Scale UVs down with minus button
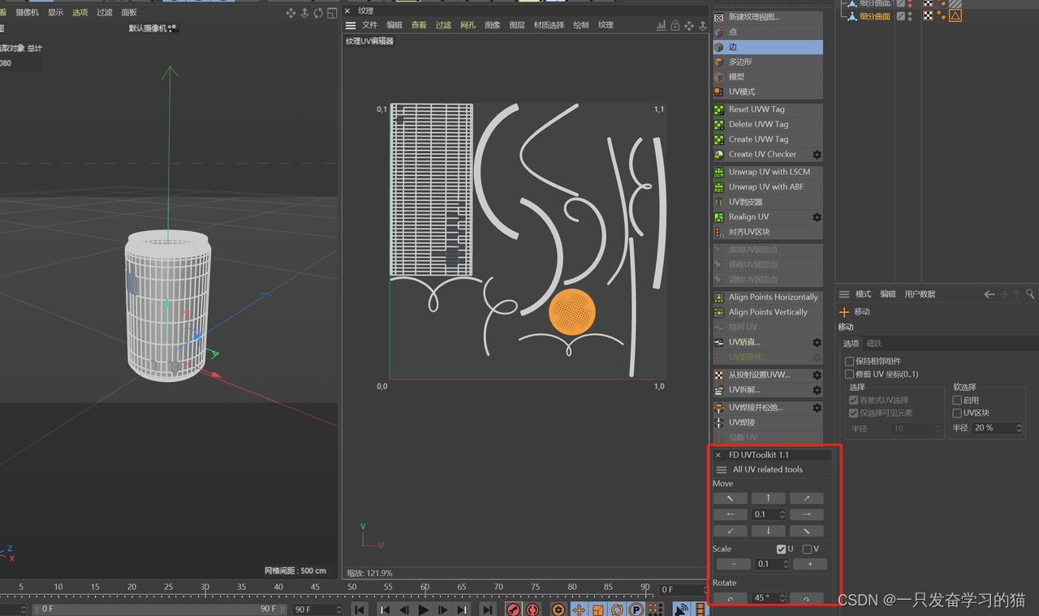1039x616 pixels. click(733, 564)
